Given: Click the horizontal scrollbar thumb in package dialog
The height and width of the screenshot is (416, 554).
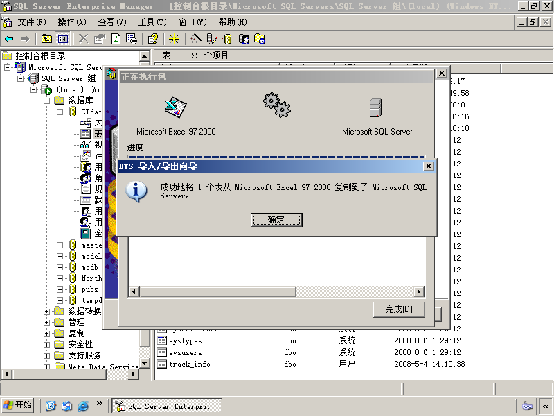Looking at the screenshot, I should [x=218, y=292].
